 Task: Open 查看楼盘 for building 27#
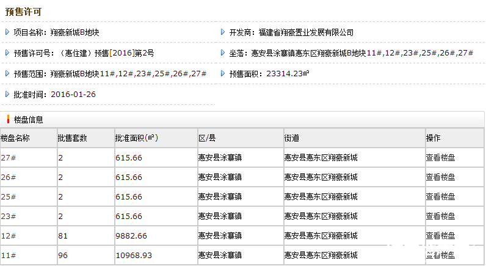440,158
